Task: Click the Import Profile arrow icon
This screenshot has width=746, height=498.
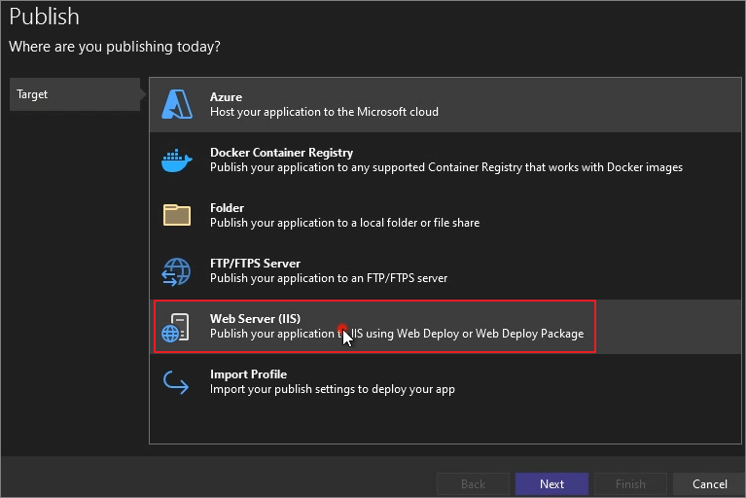Action: coord(175,382)
